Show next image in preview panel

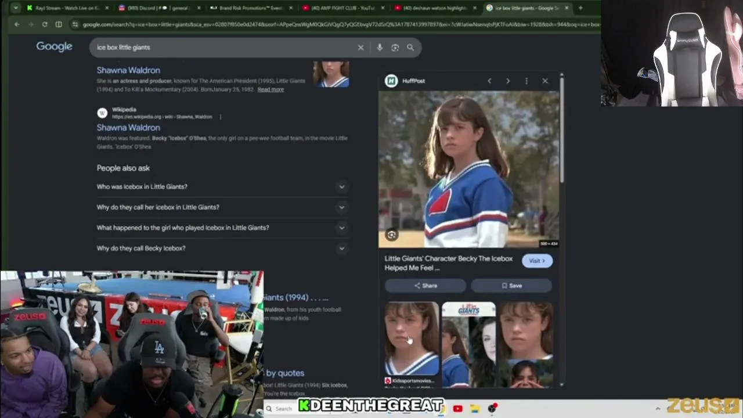click(x=508, y=81)
